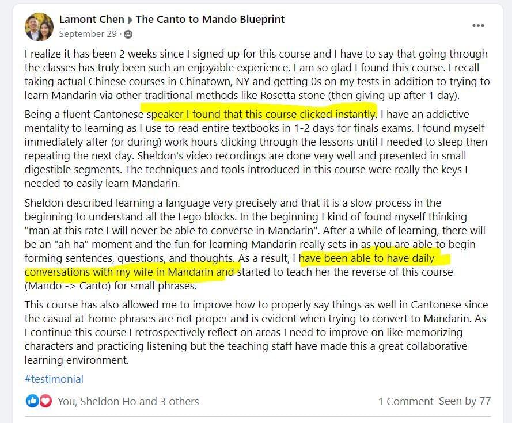Open the September 29 post timestamp
Viewport: 512px width, 423px height.
click(88, 34)
